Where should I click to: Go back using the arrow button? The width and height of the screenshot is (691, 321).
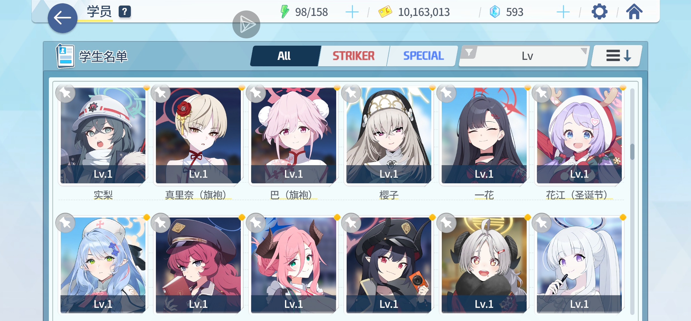[63, 18]
